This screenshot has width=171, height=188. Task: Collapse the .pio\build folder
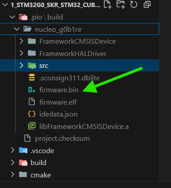12,17
